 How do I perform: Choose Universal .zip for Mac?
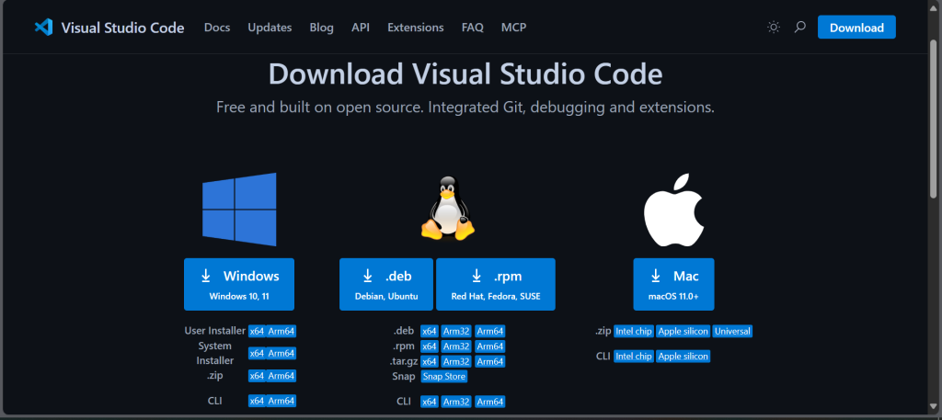tap(732, 331)
